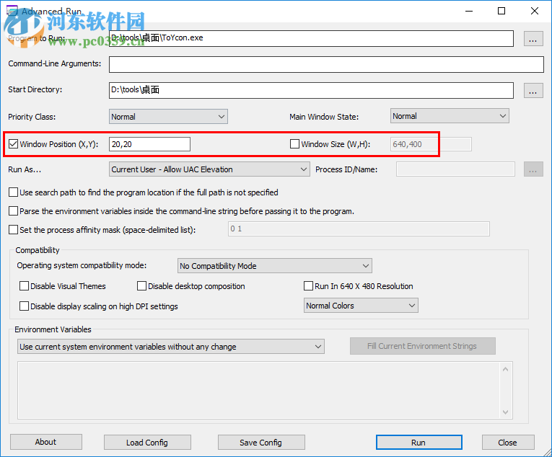Click scroll down arrow in environment text area

point(506,412)
